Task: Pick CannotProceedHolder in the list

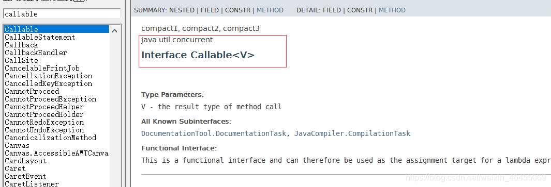Action: [x=44, y=114]
